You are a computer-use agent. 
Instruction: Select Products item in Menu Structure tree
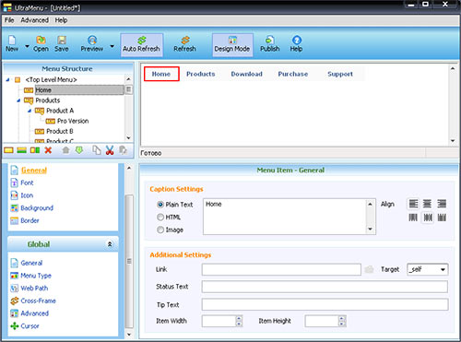tap(48, 100)
